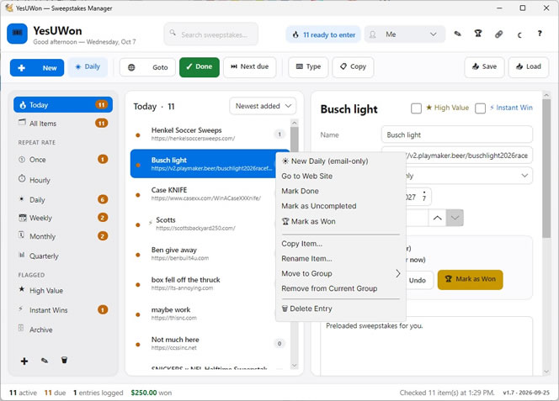Click the Search sweepstakes input field
The width and height of the screenshot is (559, 401).
[x=211, y=34]
